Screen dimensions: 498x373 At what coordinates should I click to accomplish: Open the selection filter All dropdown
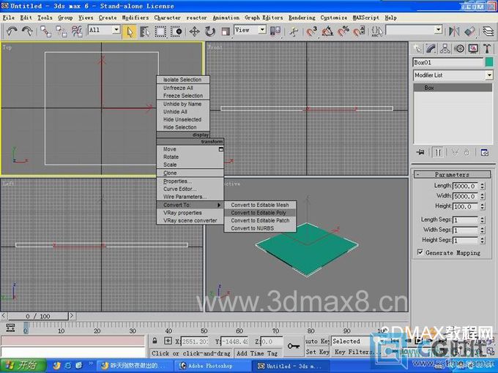coord(116,30)
